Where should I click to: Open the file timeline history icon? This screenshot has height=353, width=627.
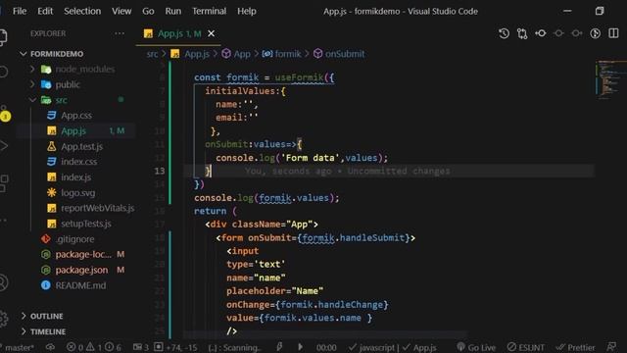coord(504,33)
